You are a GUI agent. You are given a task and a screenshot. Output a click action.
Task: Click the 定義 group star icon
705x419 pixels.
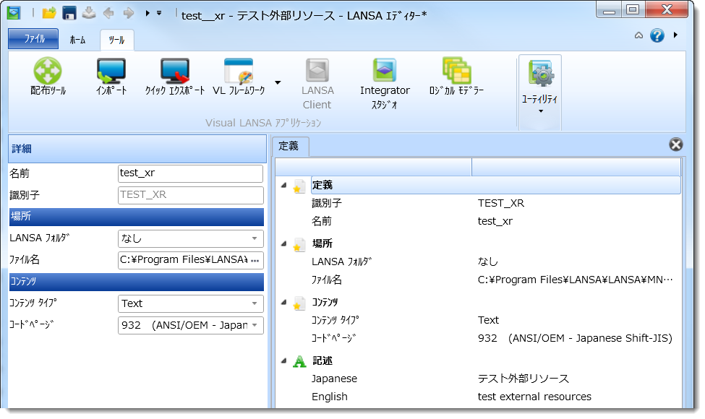[299, 186]
